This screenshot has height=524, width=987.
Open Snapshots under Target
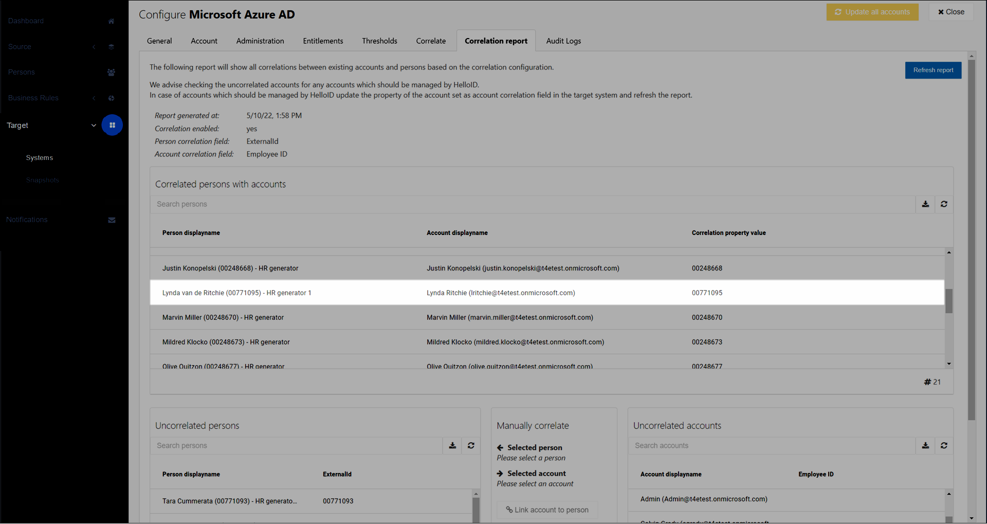[x=43, y=180]
